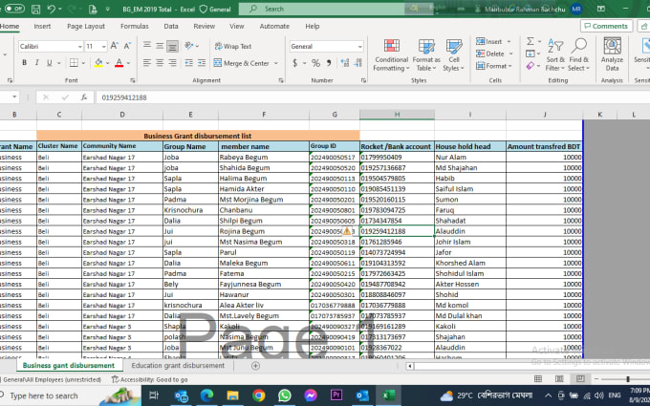Image resolution: width=650 pixels, height=406 pixels.
Task: Open Format as Table gallery
Action: (426, 55)
